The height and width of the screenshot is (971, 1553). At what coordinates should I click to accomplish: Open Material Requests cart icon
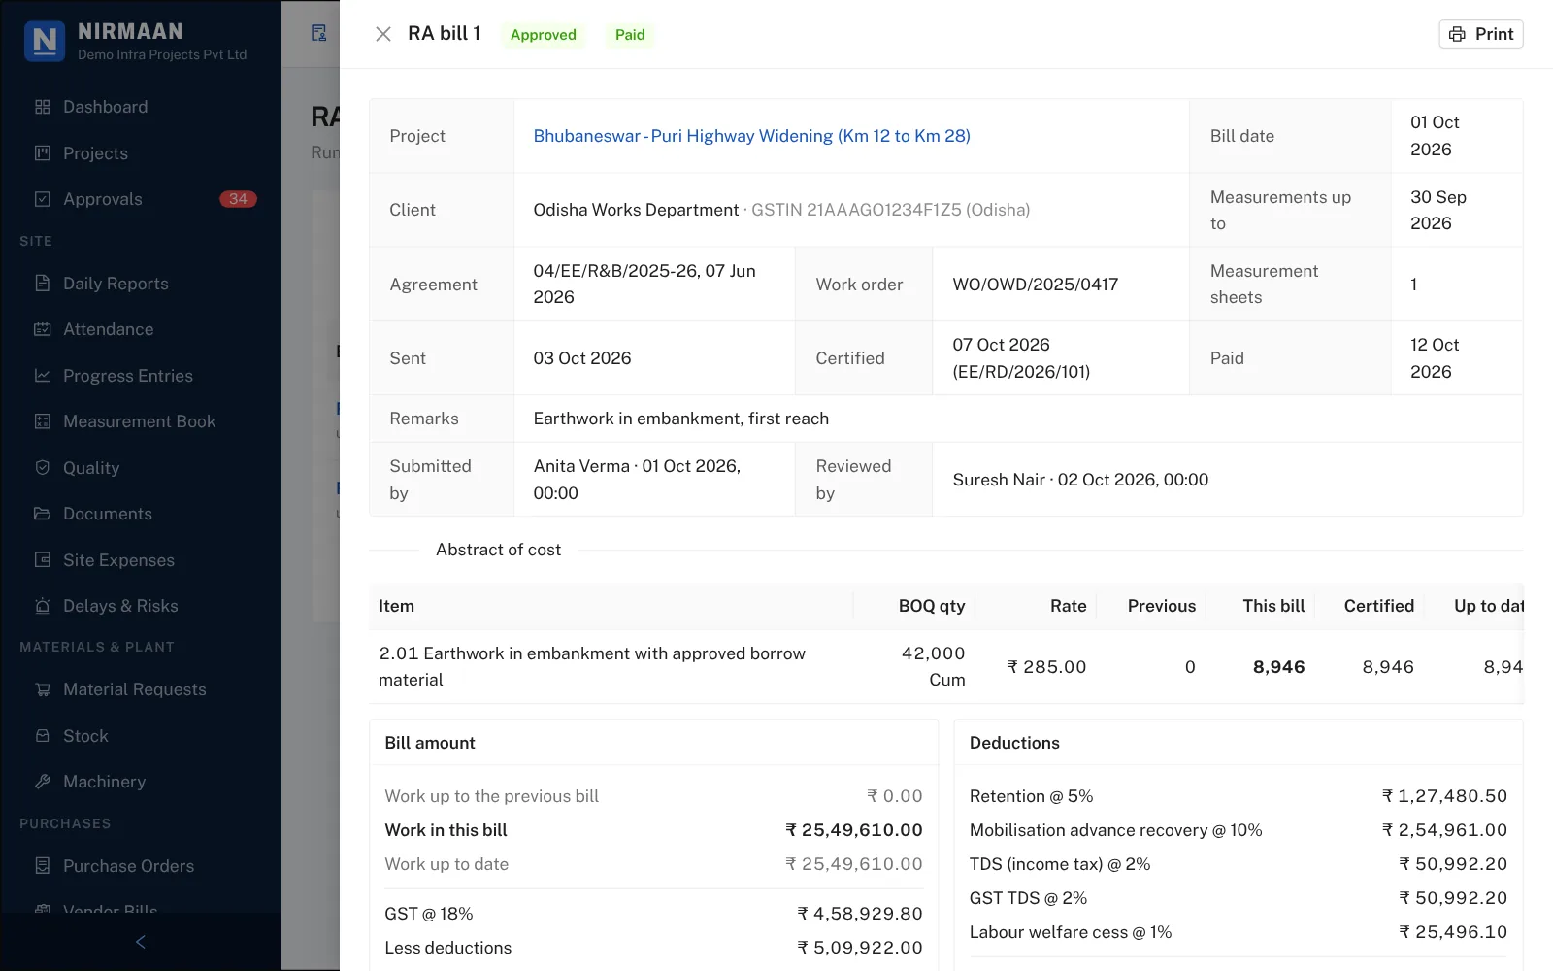click(x=42, y=689)
